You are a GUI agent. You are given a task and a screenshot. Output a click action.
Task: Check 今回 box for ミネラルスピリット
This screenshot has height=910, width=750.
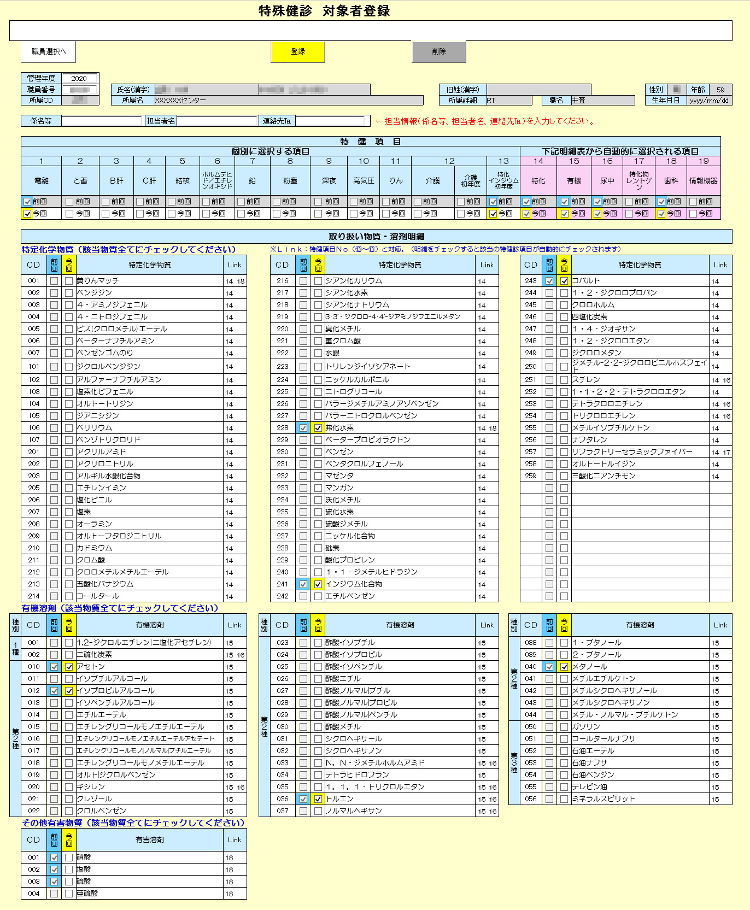564,799
